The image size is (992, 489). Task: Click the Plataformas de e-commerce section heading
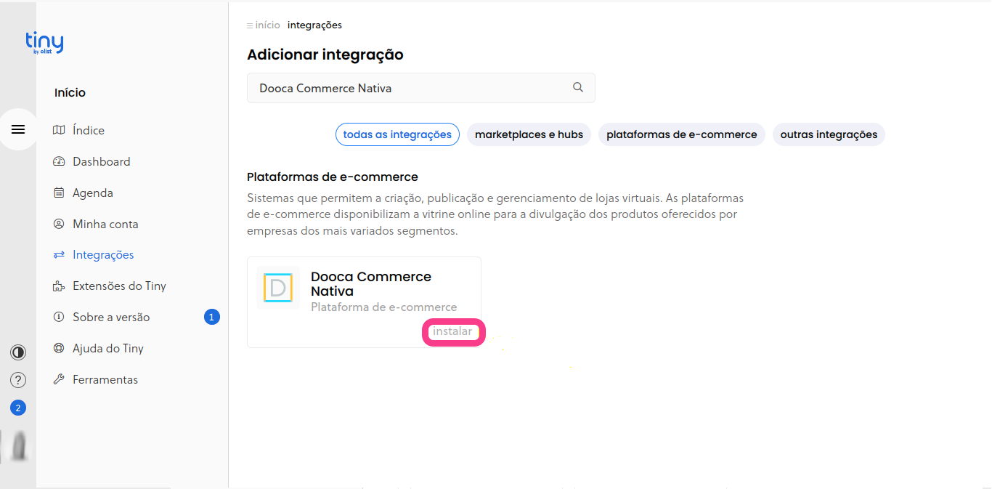click(x=333, y=177)
